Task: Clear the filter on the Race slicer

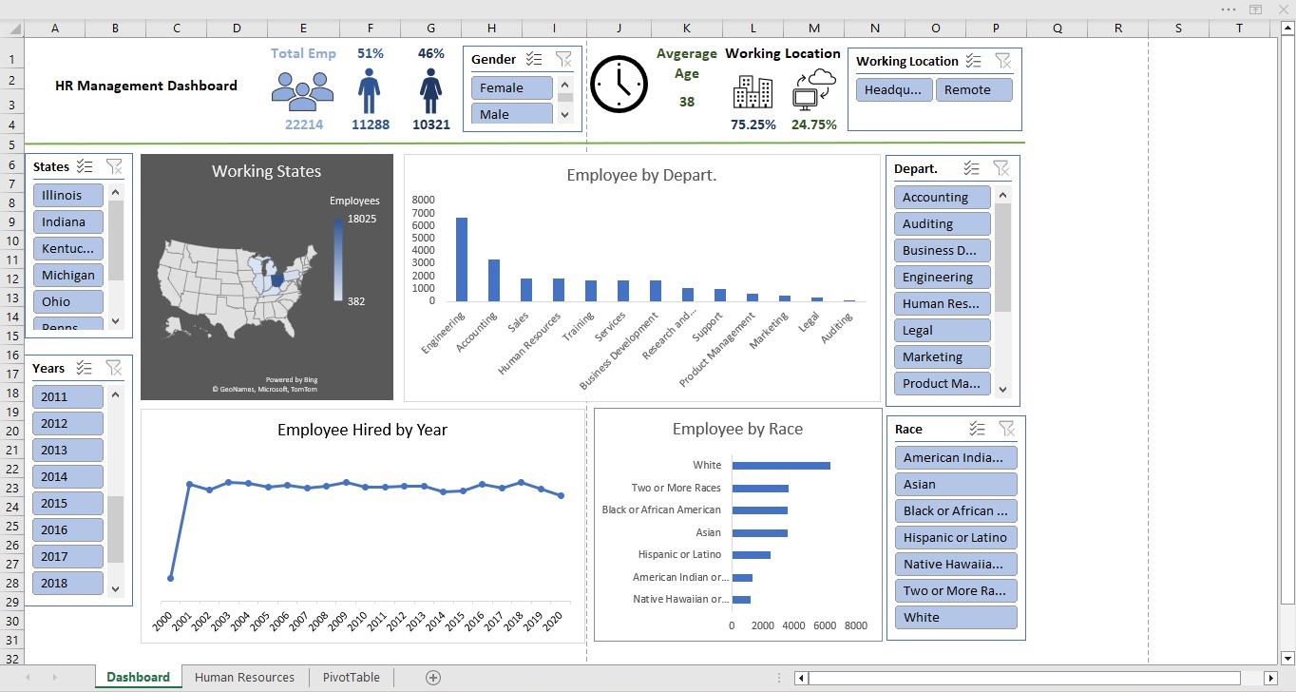Action: point(1004,429)
